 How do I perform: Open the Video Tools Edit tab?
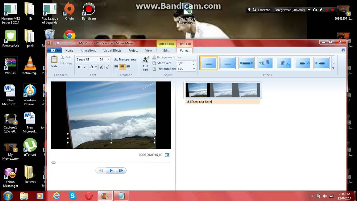[x=166, y=51]
